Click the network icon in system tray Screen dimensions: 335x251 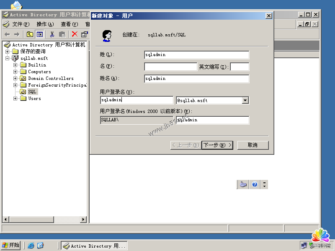304,246
